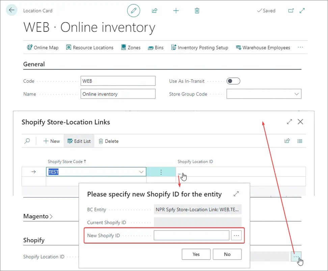The image size is (328, 271).
Task: Create new record with plus icon
Action: (176, 10)
